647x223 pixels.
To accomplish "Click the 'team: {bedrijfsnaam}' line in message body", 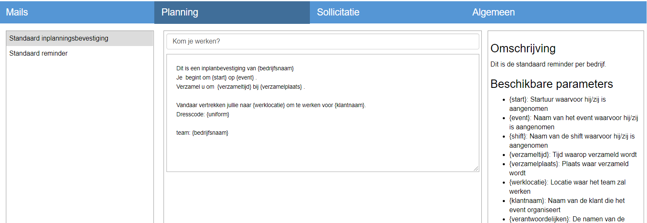I will (x=203, y=133).
